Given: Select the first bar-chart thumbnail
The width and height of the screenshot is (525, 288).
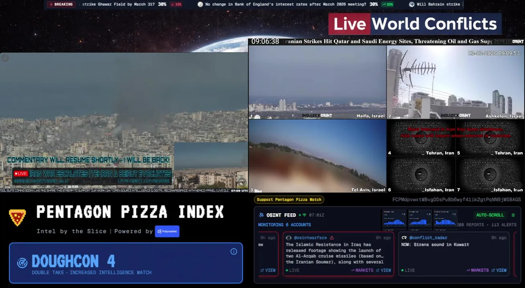Looking at the screenshot, I should point(395,219).
